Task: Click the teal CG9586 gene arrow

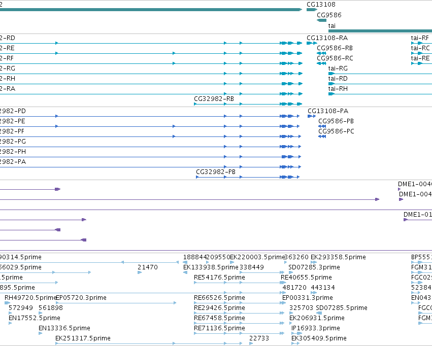Action: (321, 20)
